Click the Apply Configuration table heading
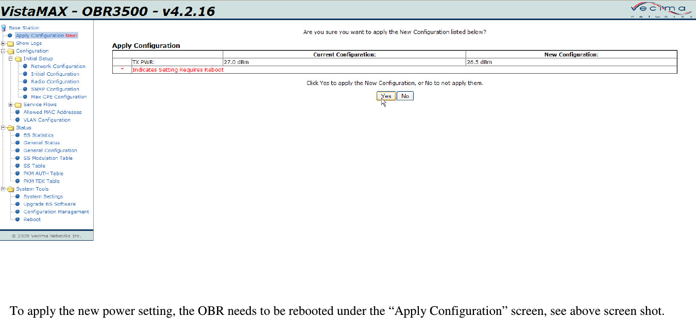Screen dimensions: 696x318 (146, 45)
